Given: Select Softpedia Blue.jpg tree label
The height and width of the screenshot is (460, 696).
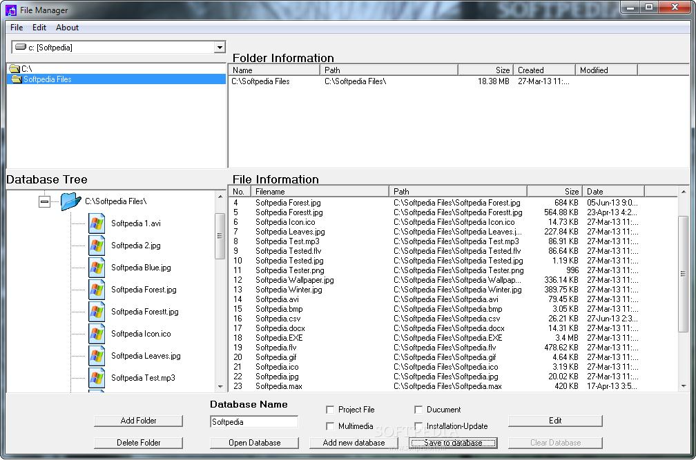Looking at the screenshot, I should click(x=141, y=268).
